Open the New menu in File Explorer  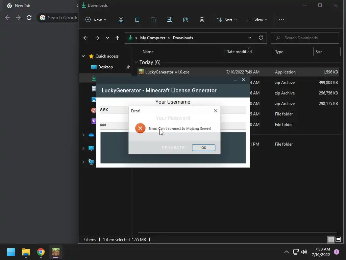pyautogui.click(x=96, y=20)
